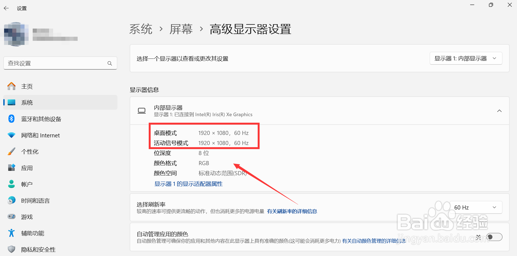
Task: Select 屏幕 in the breadcrumb
Action: tap(181, 29)
